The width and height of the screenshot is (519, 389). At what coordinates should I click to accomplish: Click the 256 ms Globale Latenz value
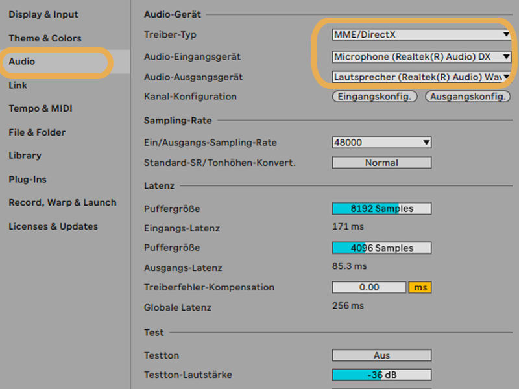click(348, 305)
